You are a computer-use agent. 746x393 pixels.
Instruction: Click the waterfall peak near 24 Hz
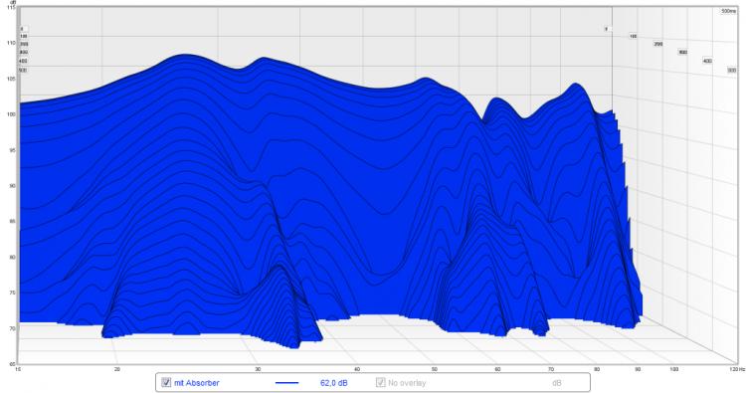point(183,56)
